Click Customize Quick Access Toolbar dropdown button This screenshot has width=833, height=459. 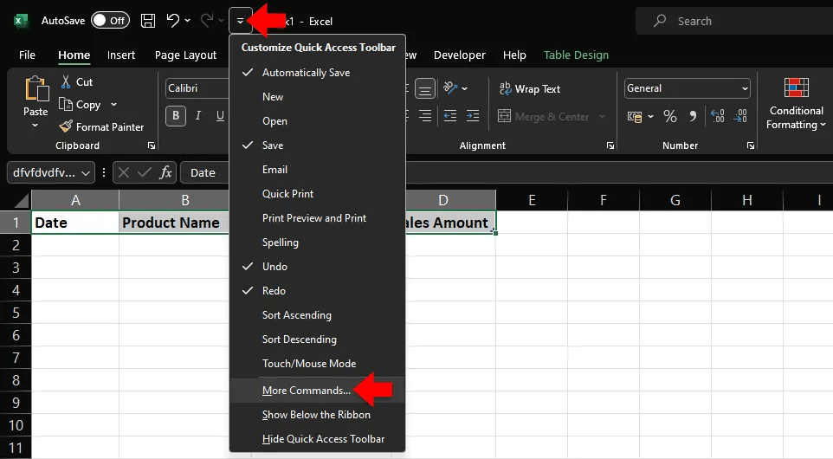pos(240,21)
